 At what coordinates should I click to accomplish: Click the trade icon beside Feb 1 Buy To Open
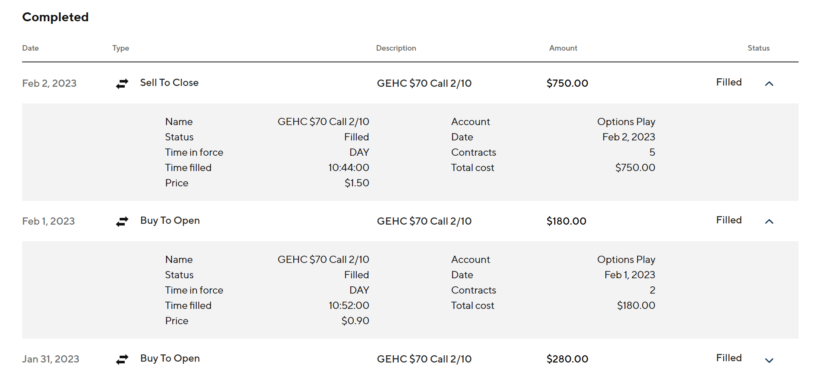[x=122, y=222]
